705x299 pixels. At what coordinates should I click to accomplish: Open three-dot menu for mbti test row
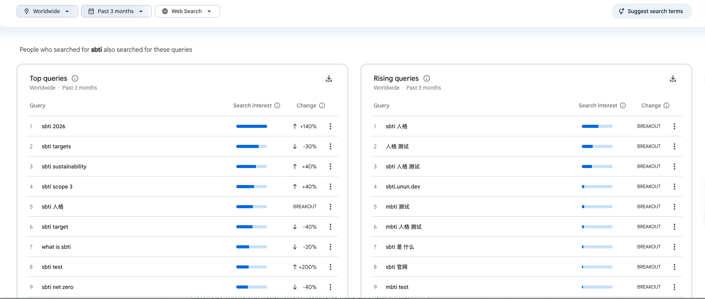(x=674, y=287)
